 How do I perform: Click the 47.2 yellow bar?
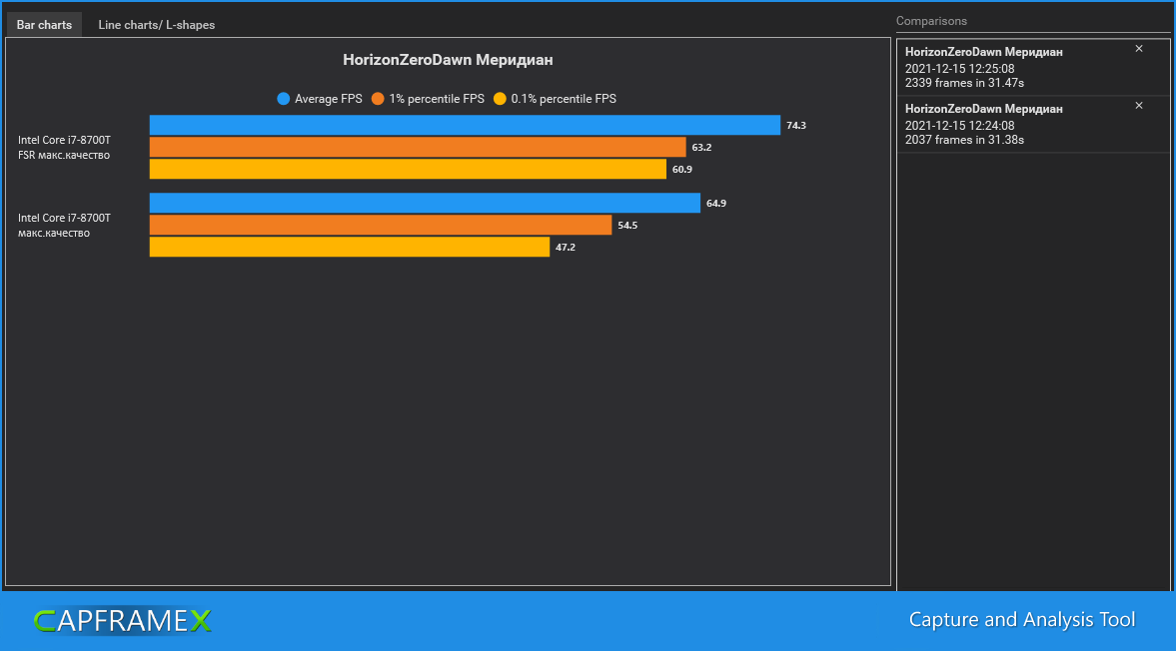350,248
